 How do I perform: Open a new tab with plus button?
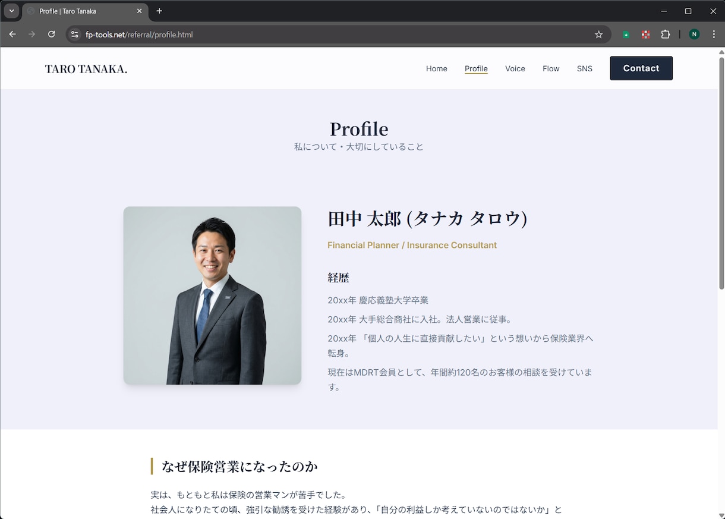[159, 11]
